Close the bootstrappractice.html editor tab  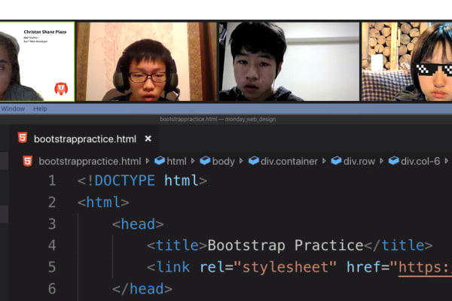[148, 138]
